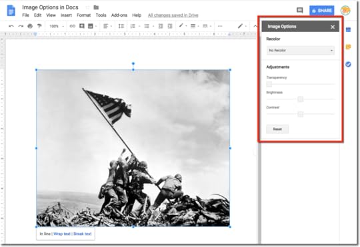The image size is (360, 247).
Task: Click the blue SHARE button
Action: pyautogui.click(x=322, y=11)
